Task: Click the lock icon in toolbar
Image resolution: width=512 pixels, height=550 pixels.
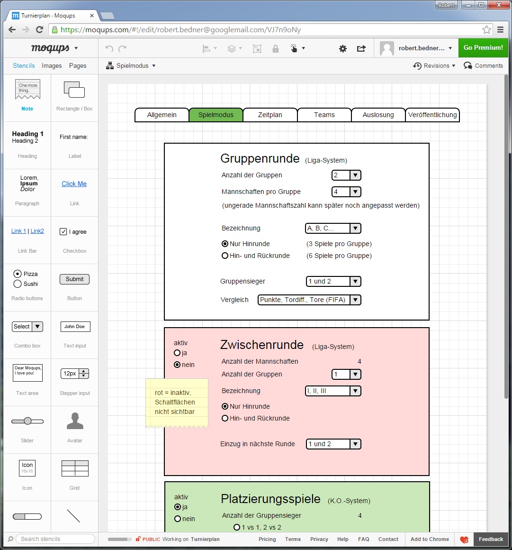Action: 276,48
